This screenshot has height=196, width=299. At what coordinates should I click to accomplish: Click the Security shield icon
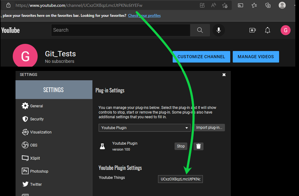25,119
